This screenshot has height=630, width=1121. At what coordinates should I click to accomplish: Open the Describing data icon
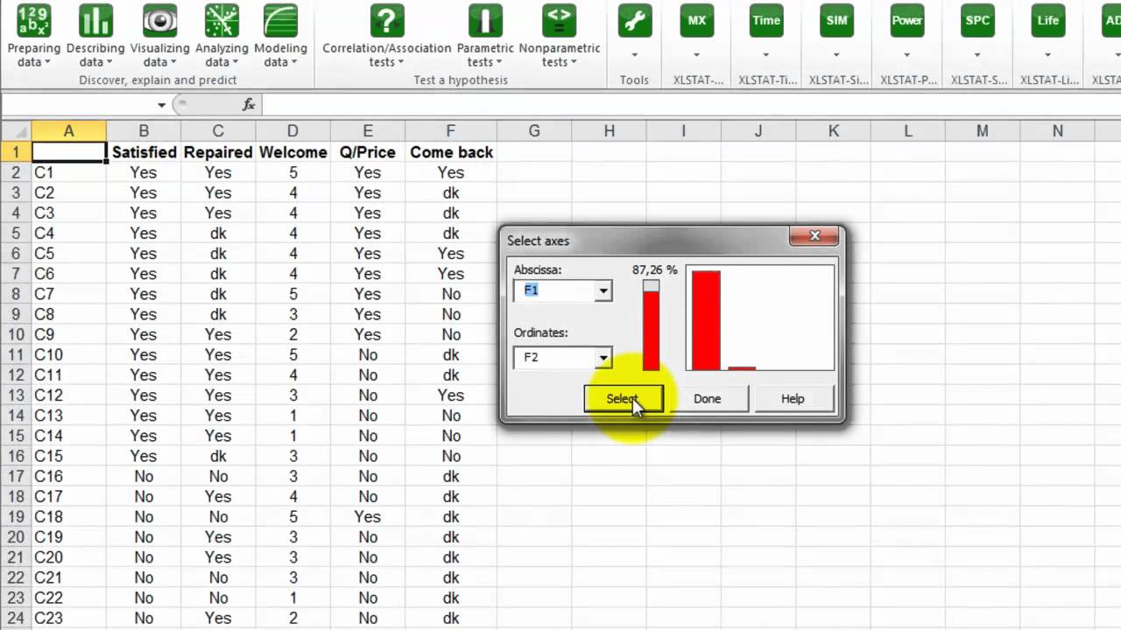coord(95,20)
